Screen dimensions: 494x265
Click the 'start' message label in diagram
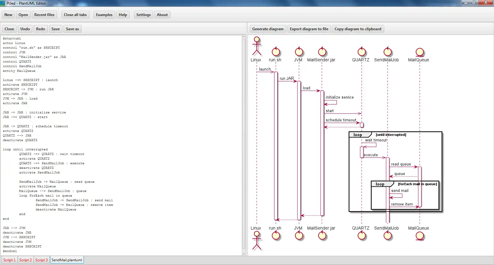pos(329,111)
